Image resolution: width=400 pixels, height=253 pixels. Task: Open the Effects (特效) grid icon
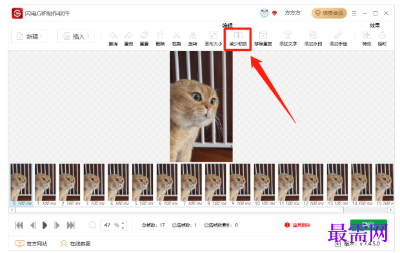tap(366, 35)
